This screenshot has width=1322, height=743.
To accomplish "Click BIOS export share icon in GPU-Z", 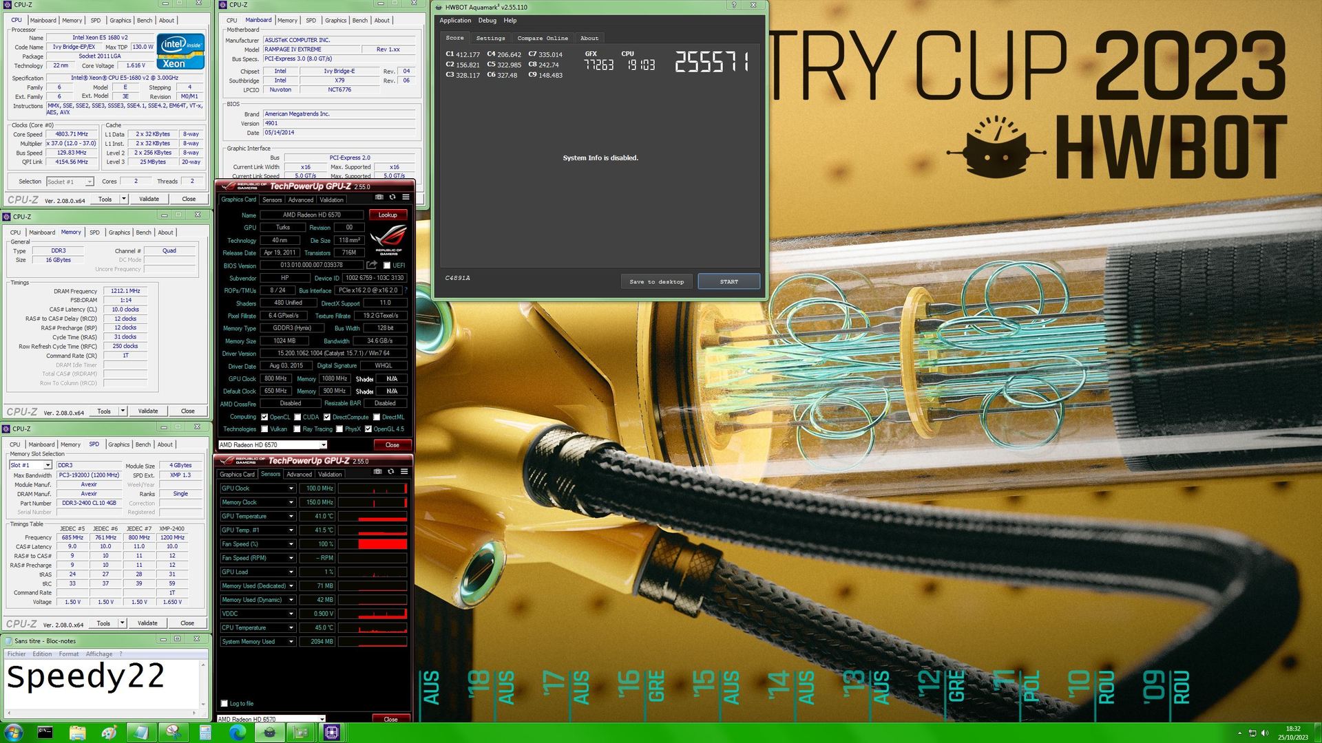I will point(372,265).
